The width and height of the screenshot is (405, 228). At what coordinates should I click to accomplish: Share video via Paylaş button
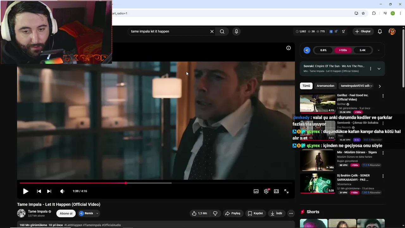click(233, 213)
